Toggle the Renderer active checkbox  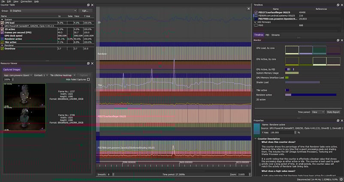(2, 39)
